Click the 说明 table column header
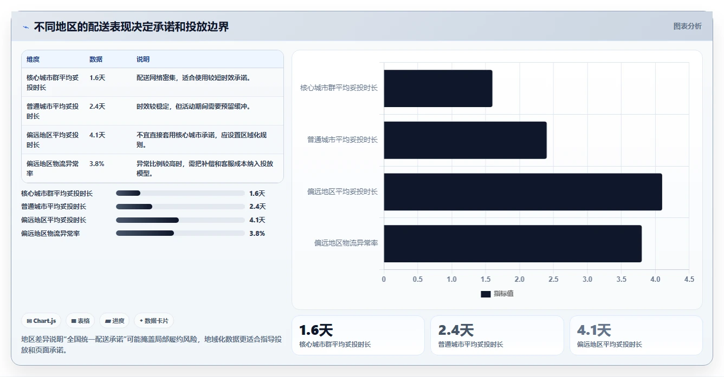 [143, 59]
